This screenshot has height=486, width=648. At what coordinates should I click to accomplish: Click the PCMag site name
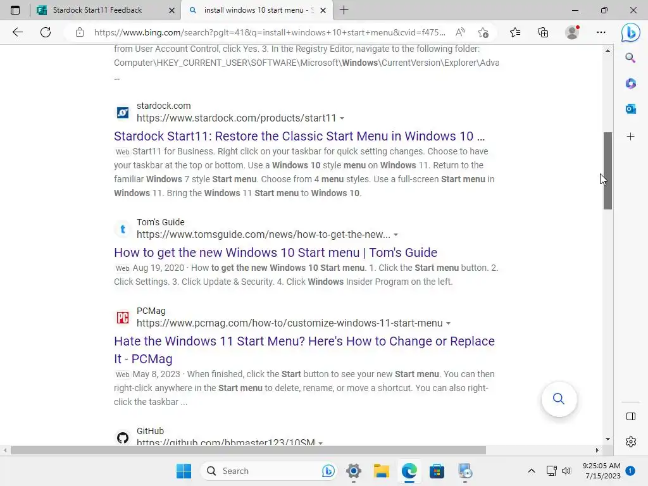[x=151, y=311]
